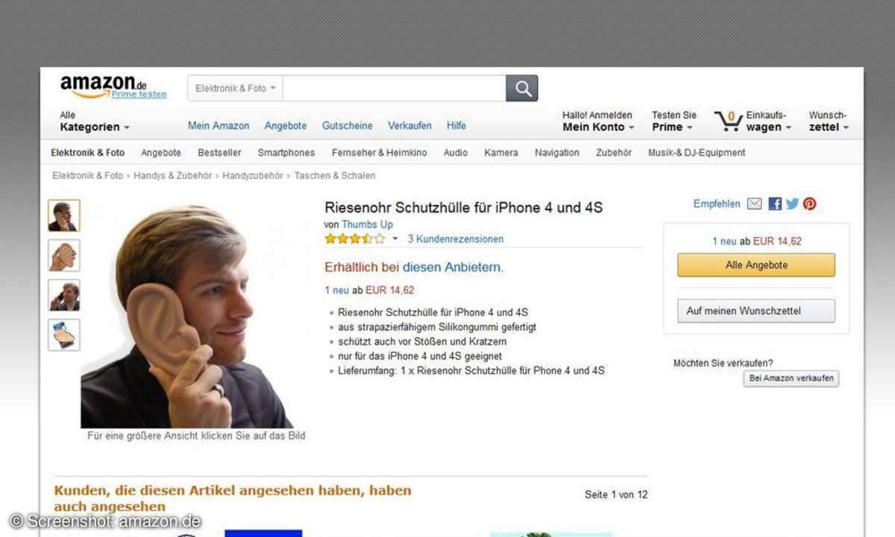Viewport: 895px width, 537px height.
Task: Share the product via email envelope icon
Action: click(x=755, y=204)
